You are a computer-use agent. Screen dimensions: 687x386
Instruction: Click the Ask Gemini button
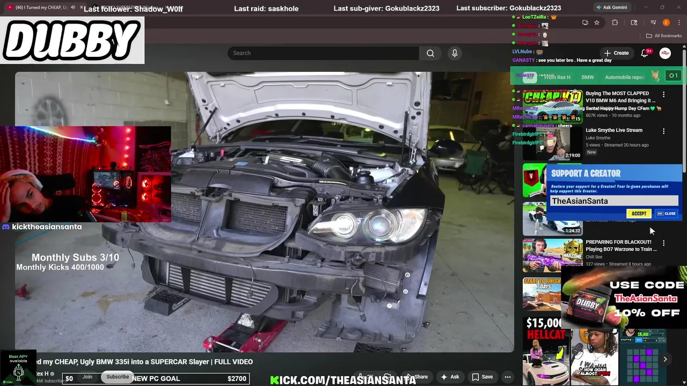pyautogui.click(x=611, y=8)
